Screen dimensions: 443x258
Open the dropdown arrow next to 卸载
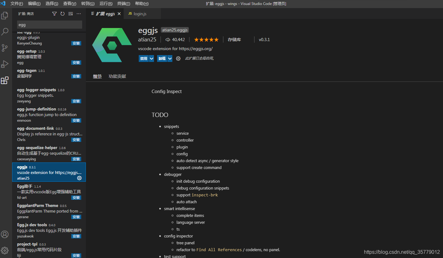point(170,58)
